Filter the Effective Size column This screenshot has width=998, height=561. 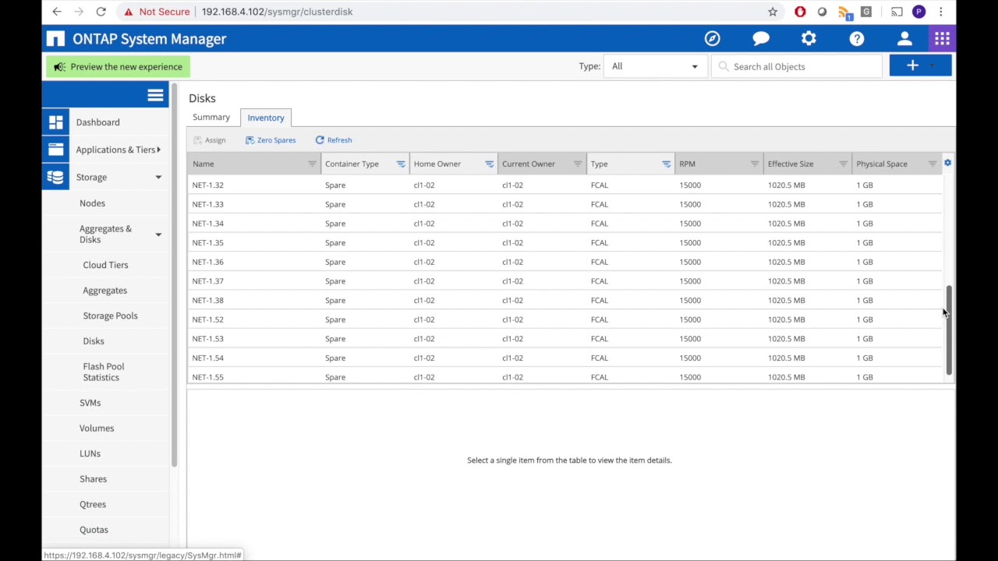(843, 164)
